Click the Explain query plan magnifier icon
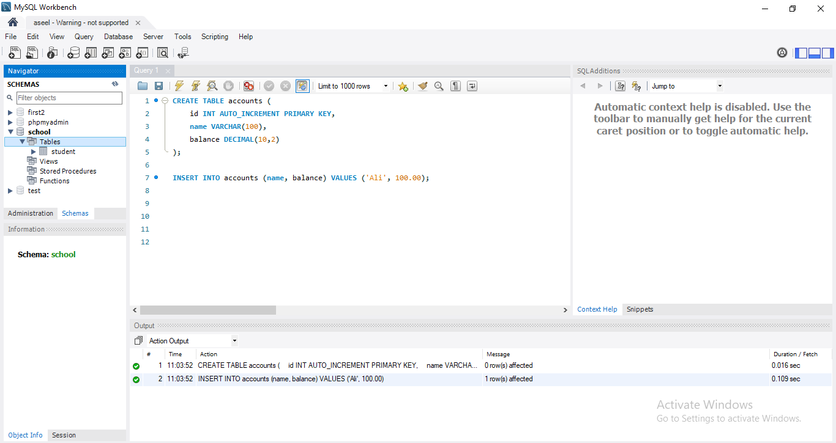 click(212, 86)
